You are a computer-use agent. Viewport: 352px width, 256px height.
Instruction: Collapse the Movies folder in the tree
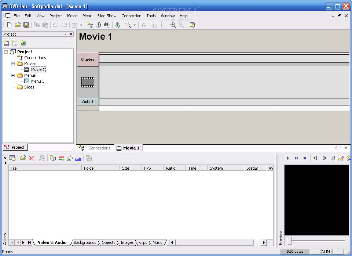13,64
